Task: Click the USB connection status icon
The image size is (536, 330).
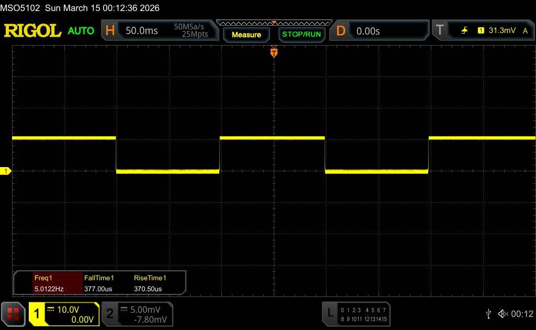Action: (x=488, y=314)
